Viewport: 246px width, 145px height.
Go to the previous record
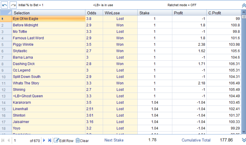(8, 141)
